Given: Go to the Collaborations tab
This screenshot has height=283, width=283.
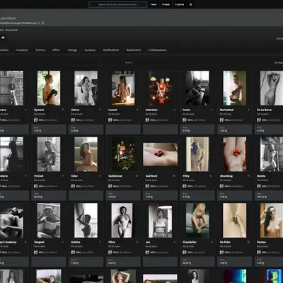Looking at the screenshot, I should [157, 50].
